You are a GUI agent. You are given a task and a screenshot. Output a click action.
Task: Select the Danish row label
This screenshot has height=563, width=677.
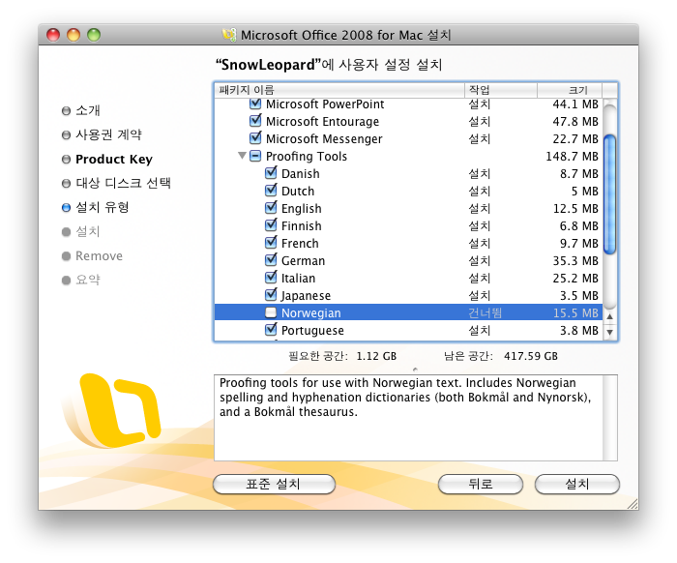301,173
